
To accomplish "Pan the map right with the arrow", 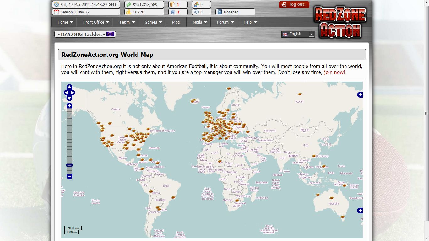I will click(x=73, y=93).
